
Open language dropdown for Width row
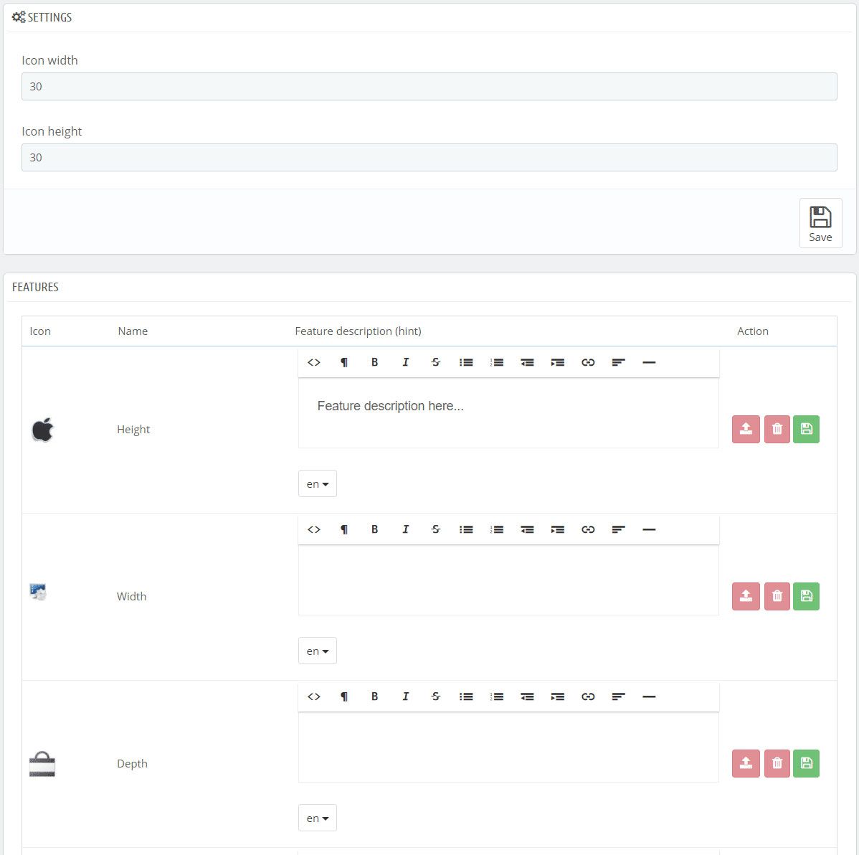(x=317, y=651)
